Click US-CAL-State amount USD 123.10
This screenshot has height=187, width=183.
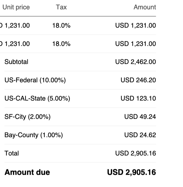point(138,98)
